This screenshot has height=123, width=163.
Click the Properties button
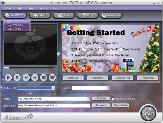148,78
